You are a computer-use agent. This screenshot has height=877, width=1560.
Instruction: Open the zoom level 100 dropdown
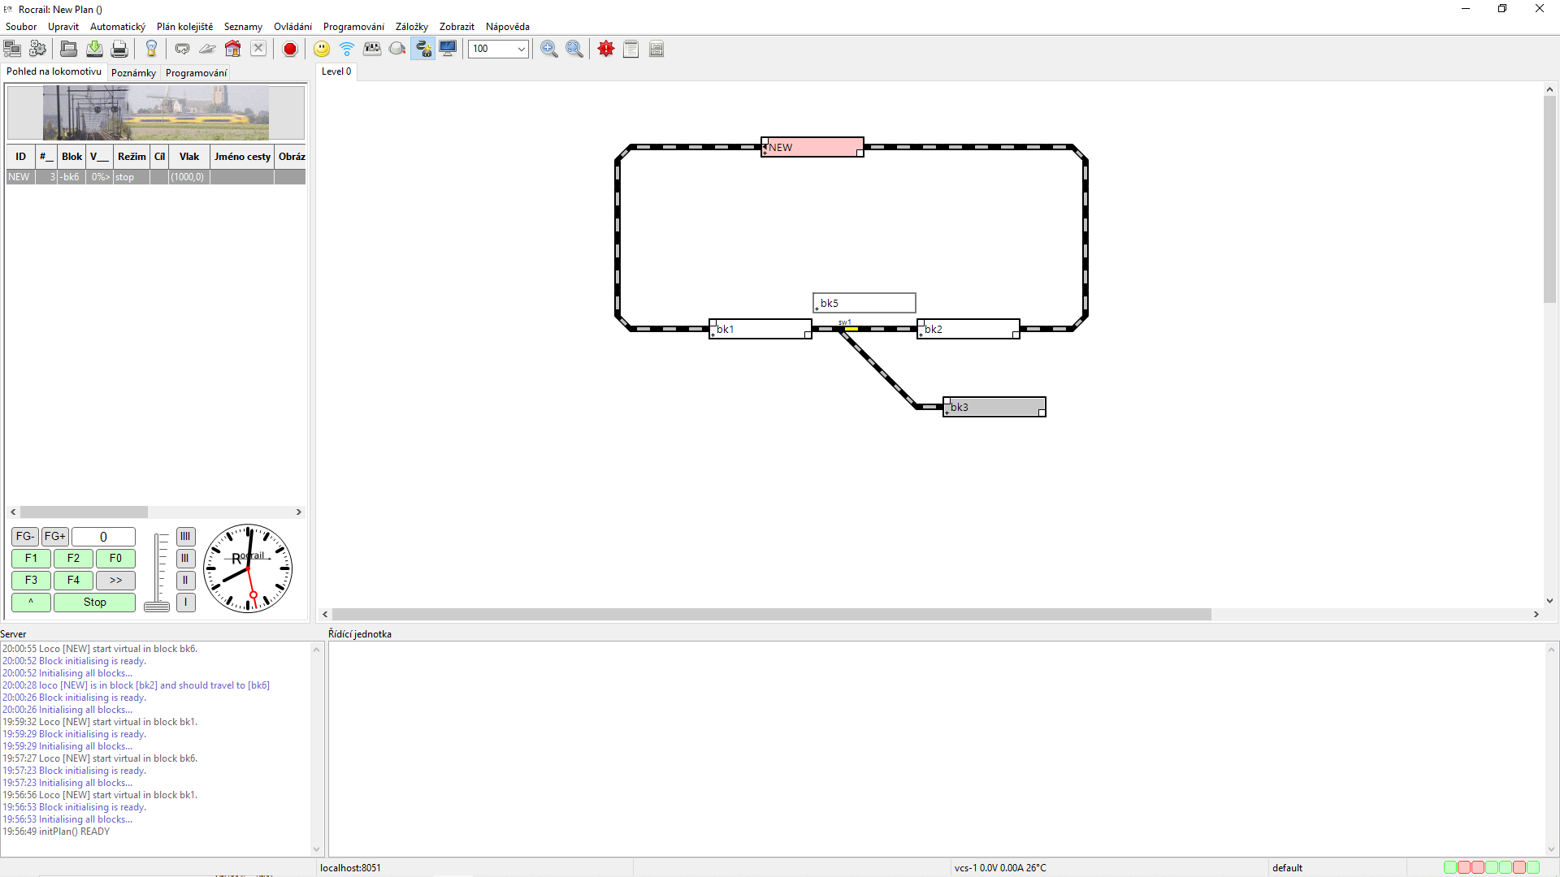click(498, 49)
